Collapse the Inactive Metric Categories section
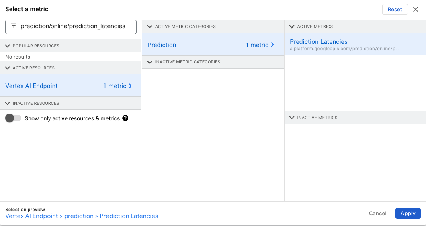The width and height of the screenshot is (426, 226). tap(150, 62)
